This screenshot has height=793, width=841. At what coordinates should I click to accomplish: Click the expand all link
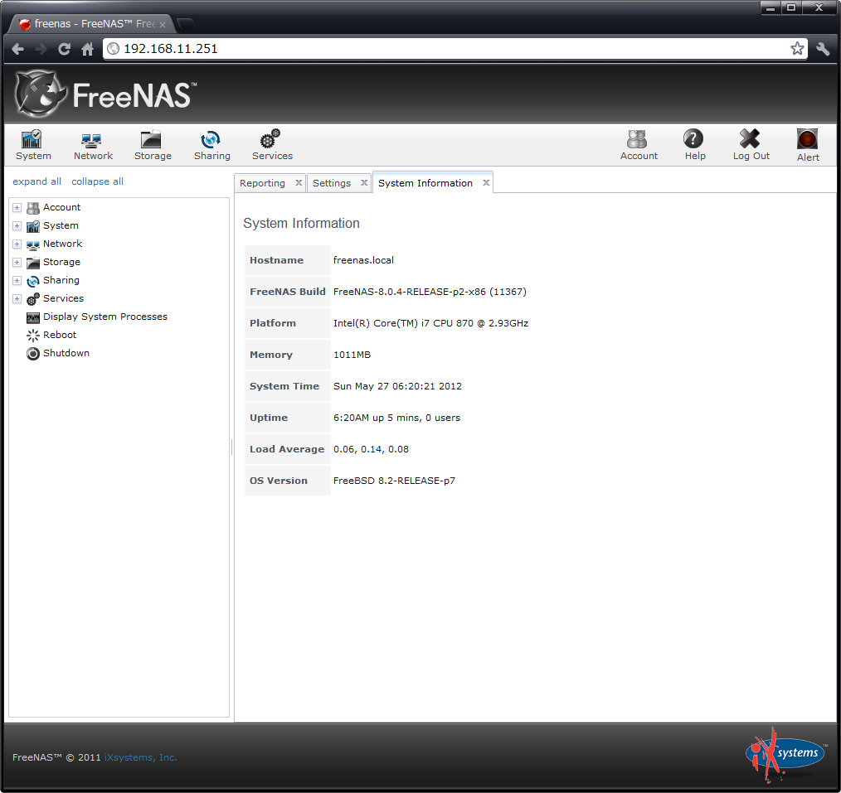37,181
